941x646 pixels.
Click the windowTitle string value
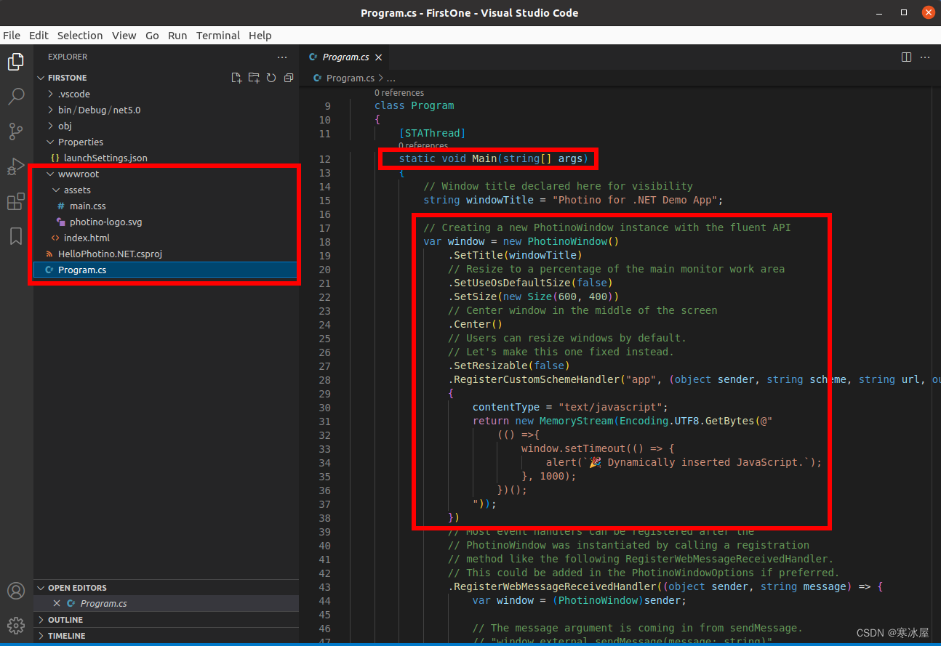pos(634,200)
